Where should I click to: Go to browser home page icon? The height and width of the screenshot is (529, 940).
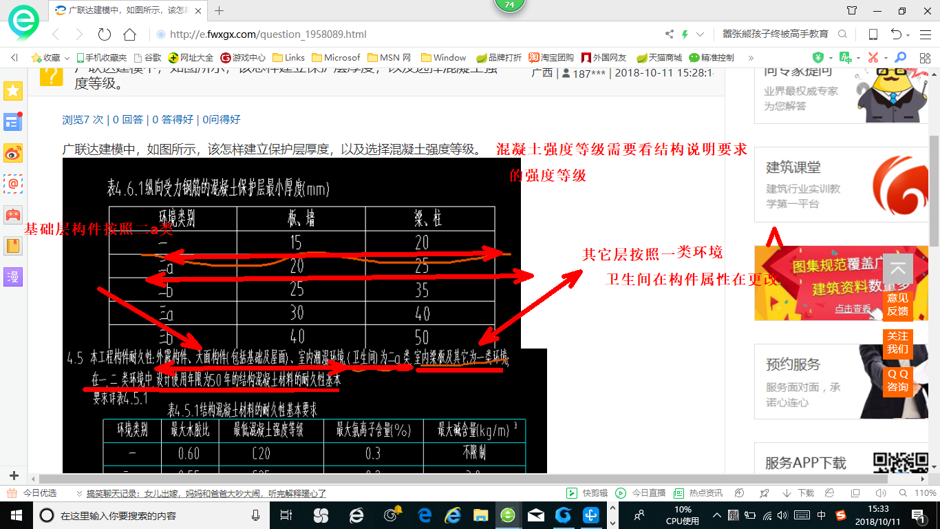129,34
